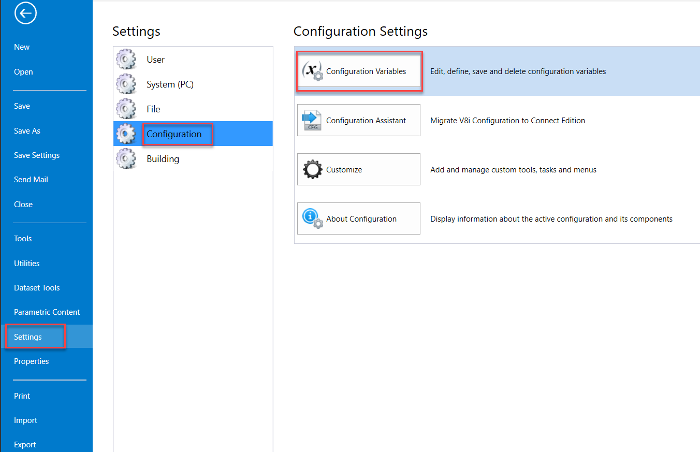The height and width of the screenshot is (452, 700).
Task: Choose Send Mail from the menu
Action: coord(31,180)
